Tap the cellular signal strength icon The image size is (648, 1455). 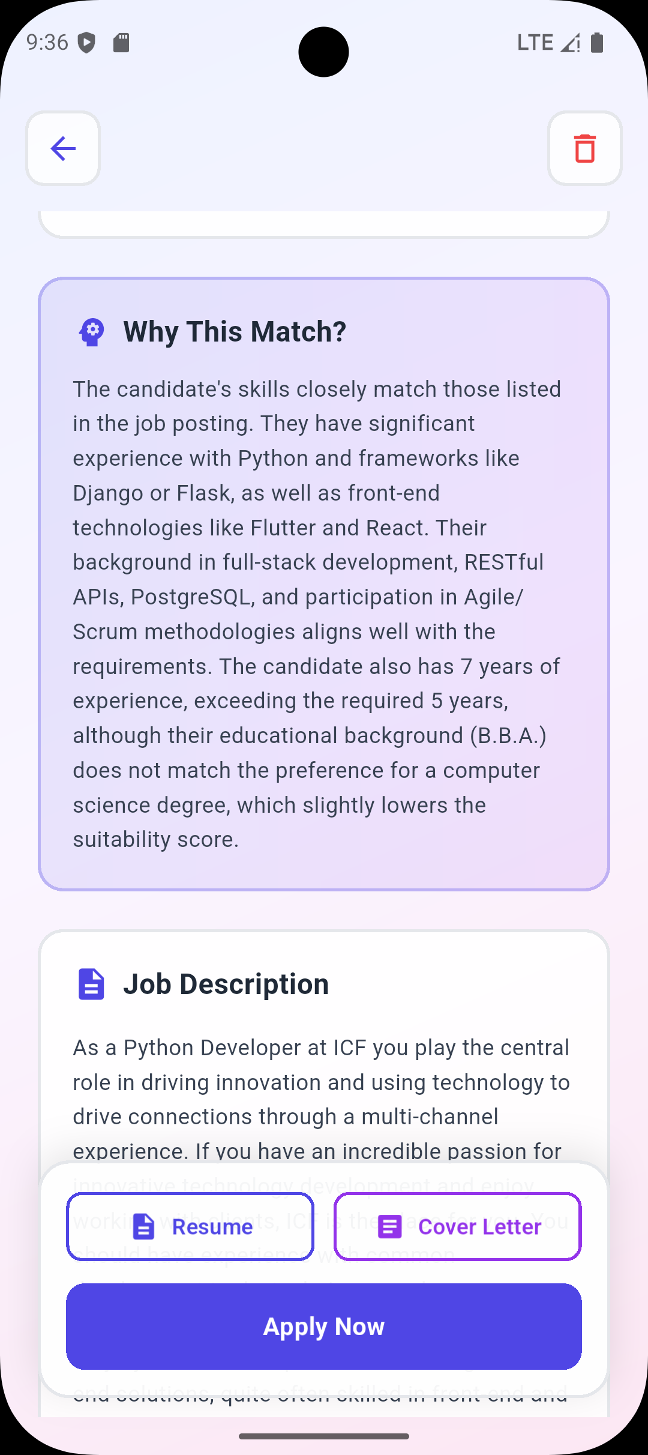[x=570, y=43]
